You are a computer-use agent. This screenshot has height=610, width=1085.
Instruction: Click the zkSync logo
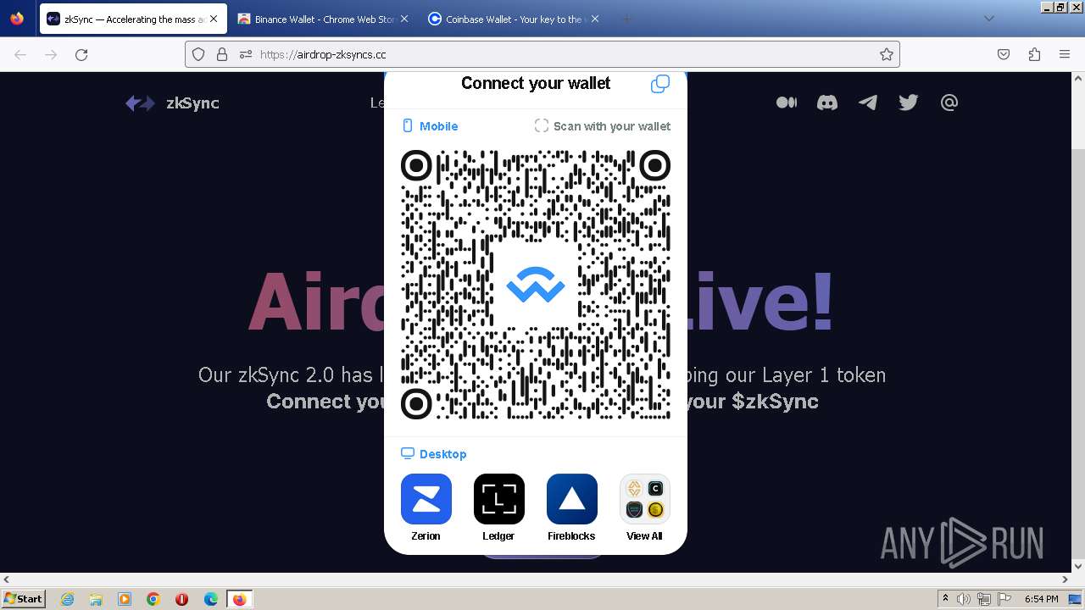coord(172,103)
